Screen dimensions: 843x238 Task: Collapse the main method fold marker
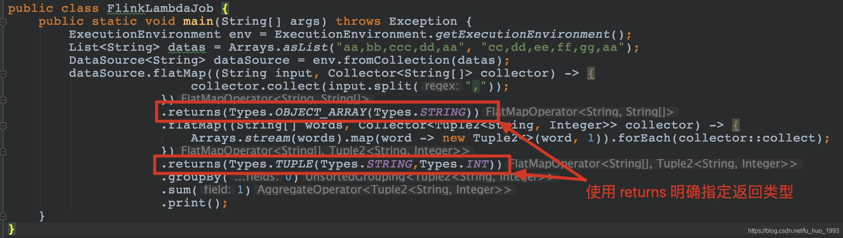pyautogui.click(x=3, y=23)
